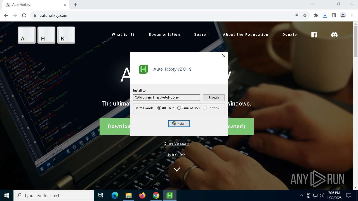
Task: Open Chrome profile avatar
Action: point(343,15)
